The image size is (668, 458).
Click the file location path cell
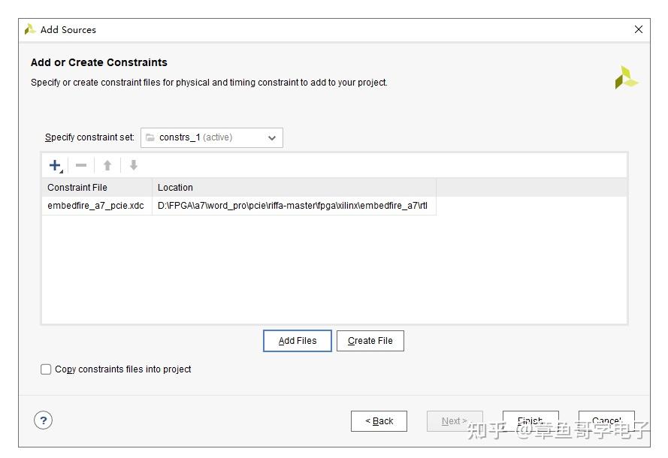point(292,206)
